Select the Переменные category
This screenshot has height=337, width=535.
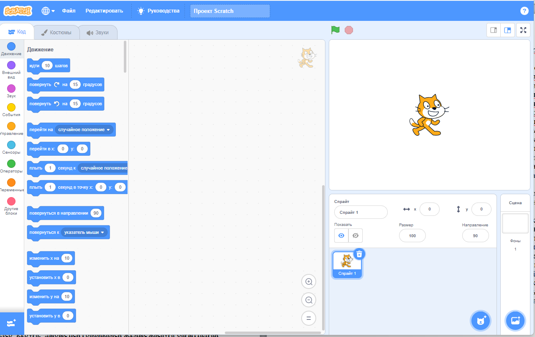(x=11, y=185)
